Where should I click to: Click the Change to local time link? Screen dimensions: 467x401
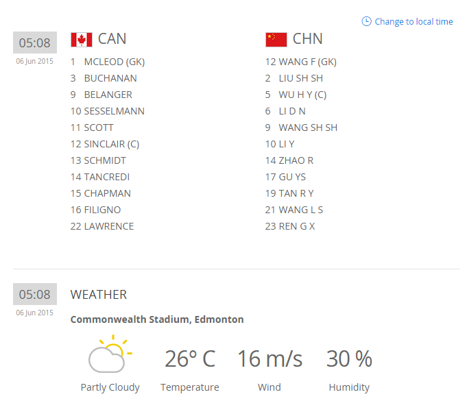pos(414,21)
